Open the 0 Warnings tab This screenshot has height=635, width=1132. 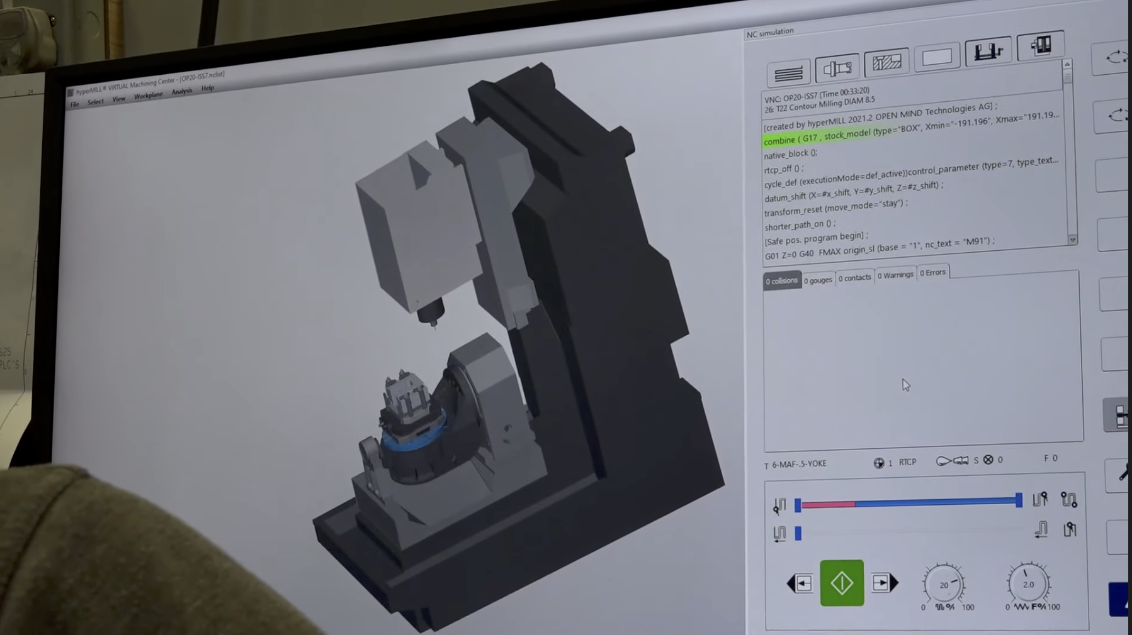pyautogui.click(x=895, y=275)
